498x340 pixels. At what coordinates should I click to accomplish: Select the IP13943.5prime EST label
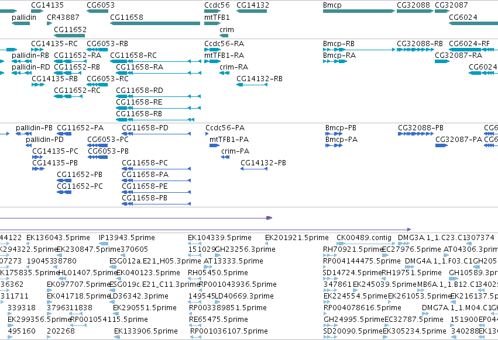pos(127,238)
